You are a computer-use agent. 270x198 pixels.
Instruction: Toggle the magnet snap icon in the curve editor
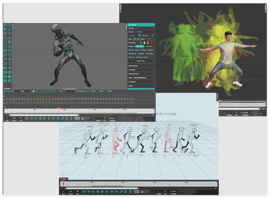click(8, 91)
